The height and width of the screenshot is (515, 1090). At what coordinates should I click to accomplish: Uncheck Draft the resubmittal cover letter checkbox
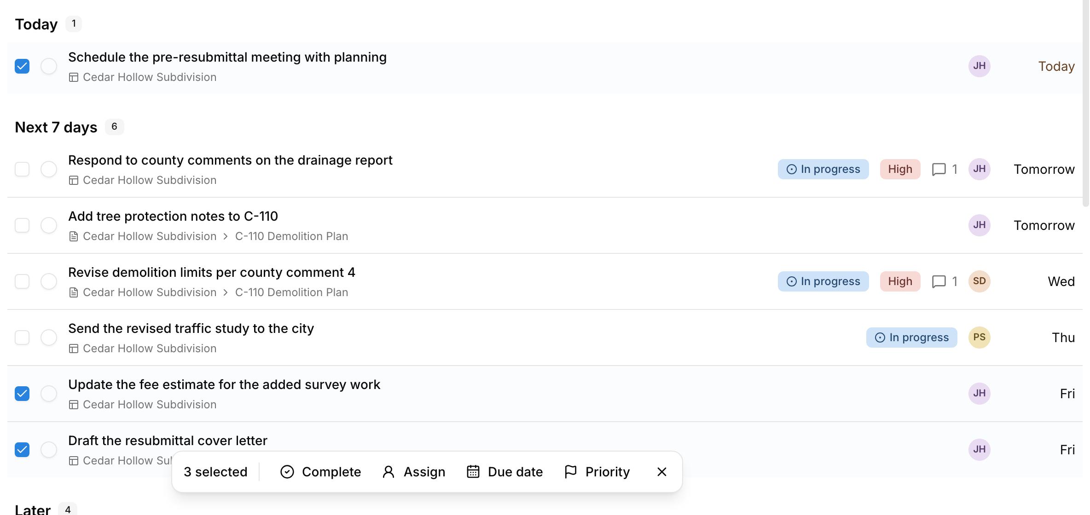(22, 450)
